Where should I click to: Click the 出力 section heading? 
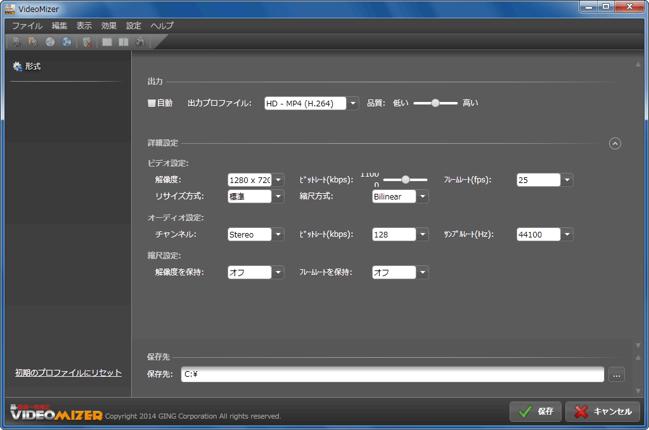pos(155,82)
